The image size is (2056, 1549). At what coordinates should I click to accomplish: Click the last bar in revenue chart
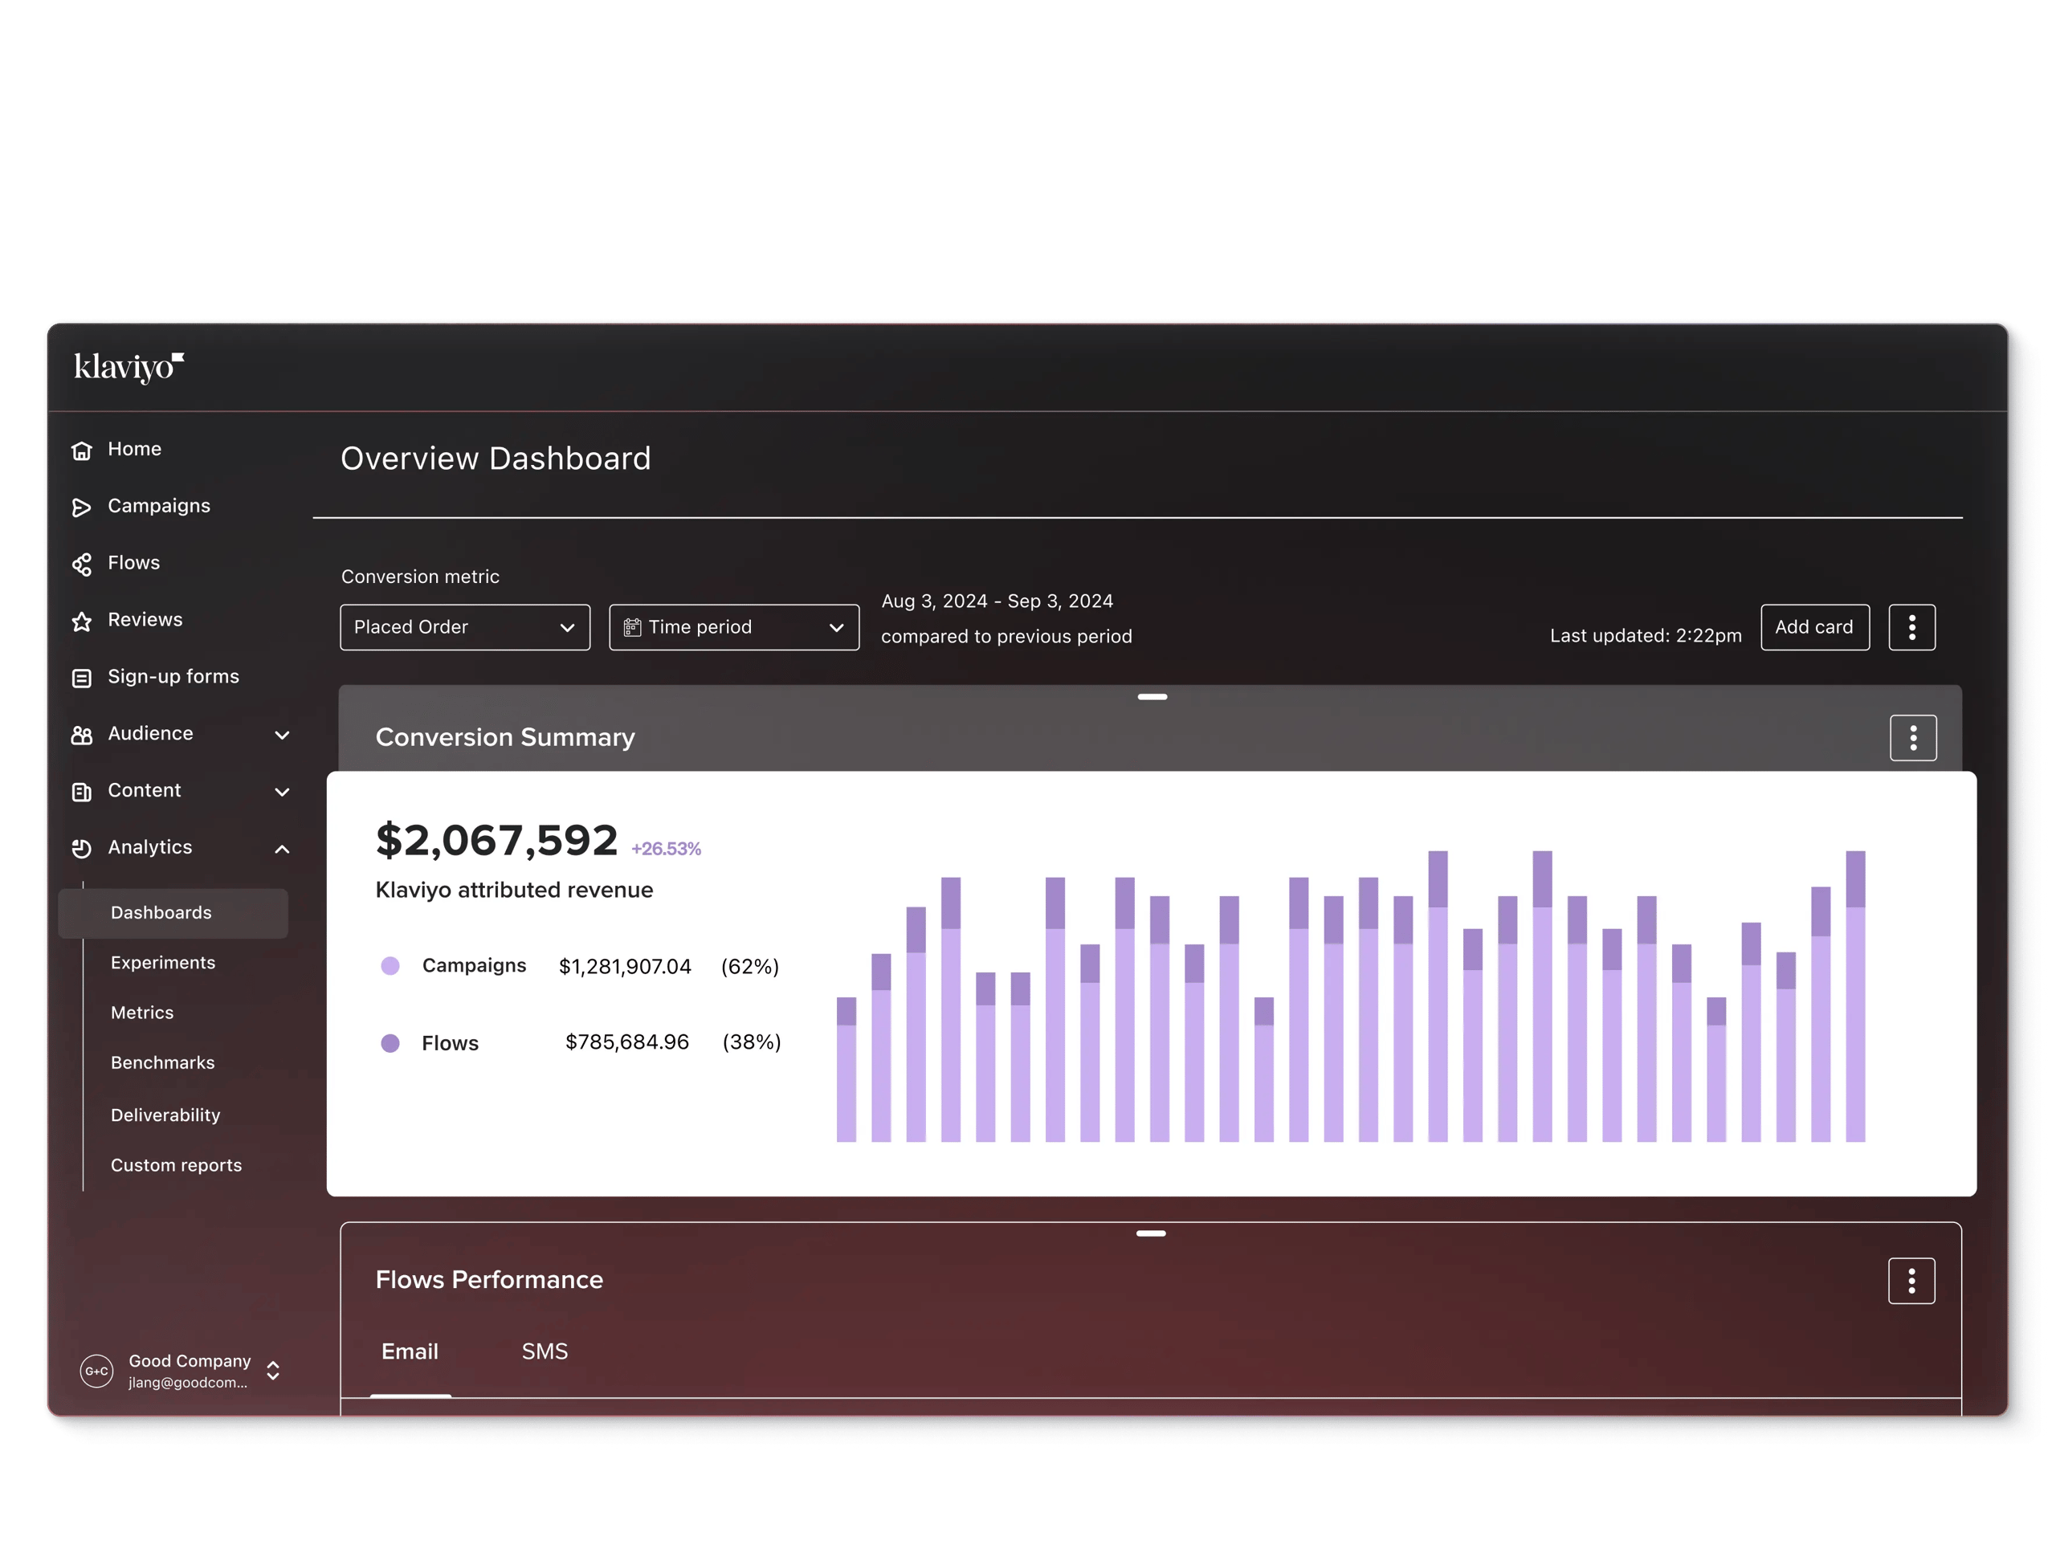(1855, 996)
